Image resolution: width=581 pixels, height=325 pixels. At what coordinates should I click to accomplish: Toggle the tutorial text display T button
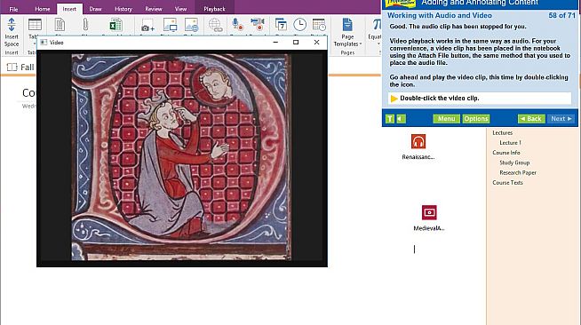(390, 119)
